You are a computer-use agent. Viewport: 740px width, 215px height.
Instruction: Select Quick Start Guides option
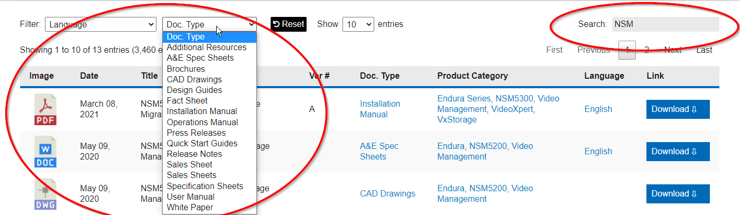(x=202, y=143)
